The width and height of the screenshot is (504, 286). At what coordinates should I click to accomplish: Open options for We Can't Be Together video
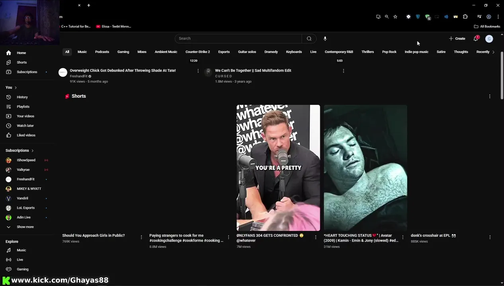(x=344, y=71)
